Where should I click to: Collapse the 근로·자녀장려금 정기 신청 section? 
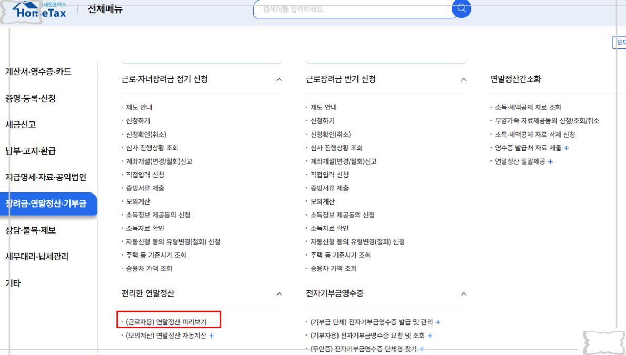pyautogui.click(x=279, y=79)
